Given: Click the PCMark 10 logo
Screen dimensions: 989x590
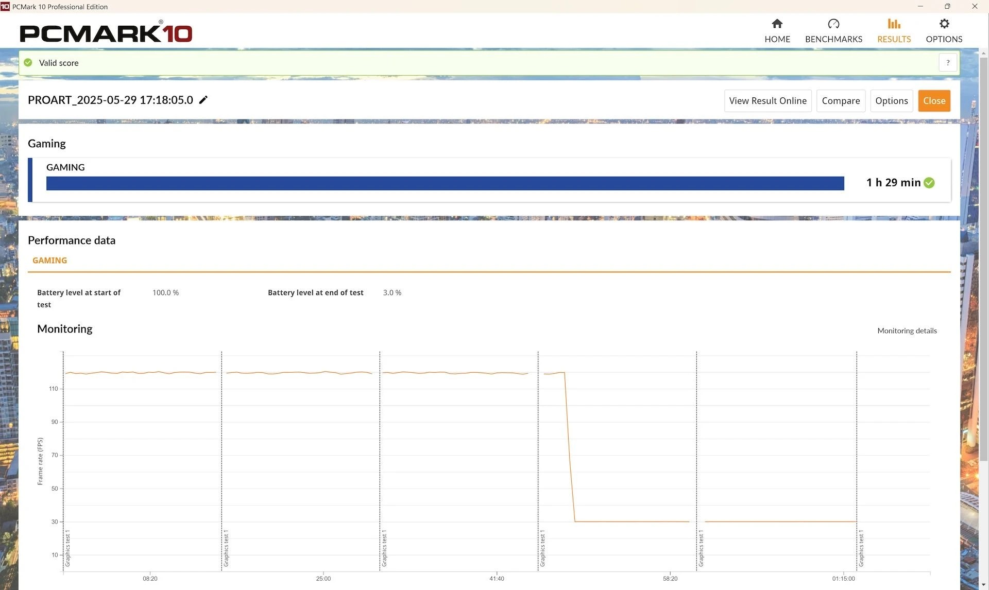Looking at the screenshot, I should [x=106, y=33].
